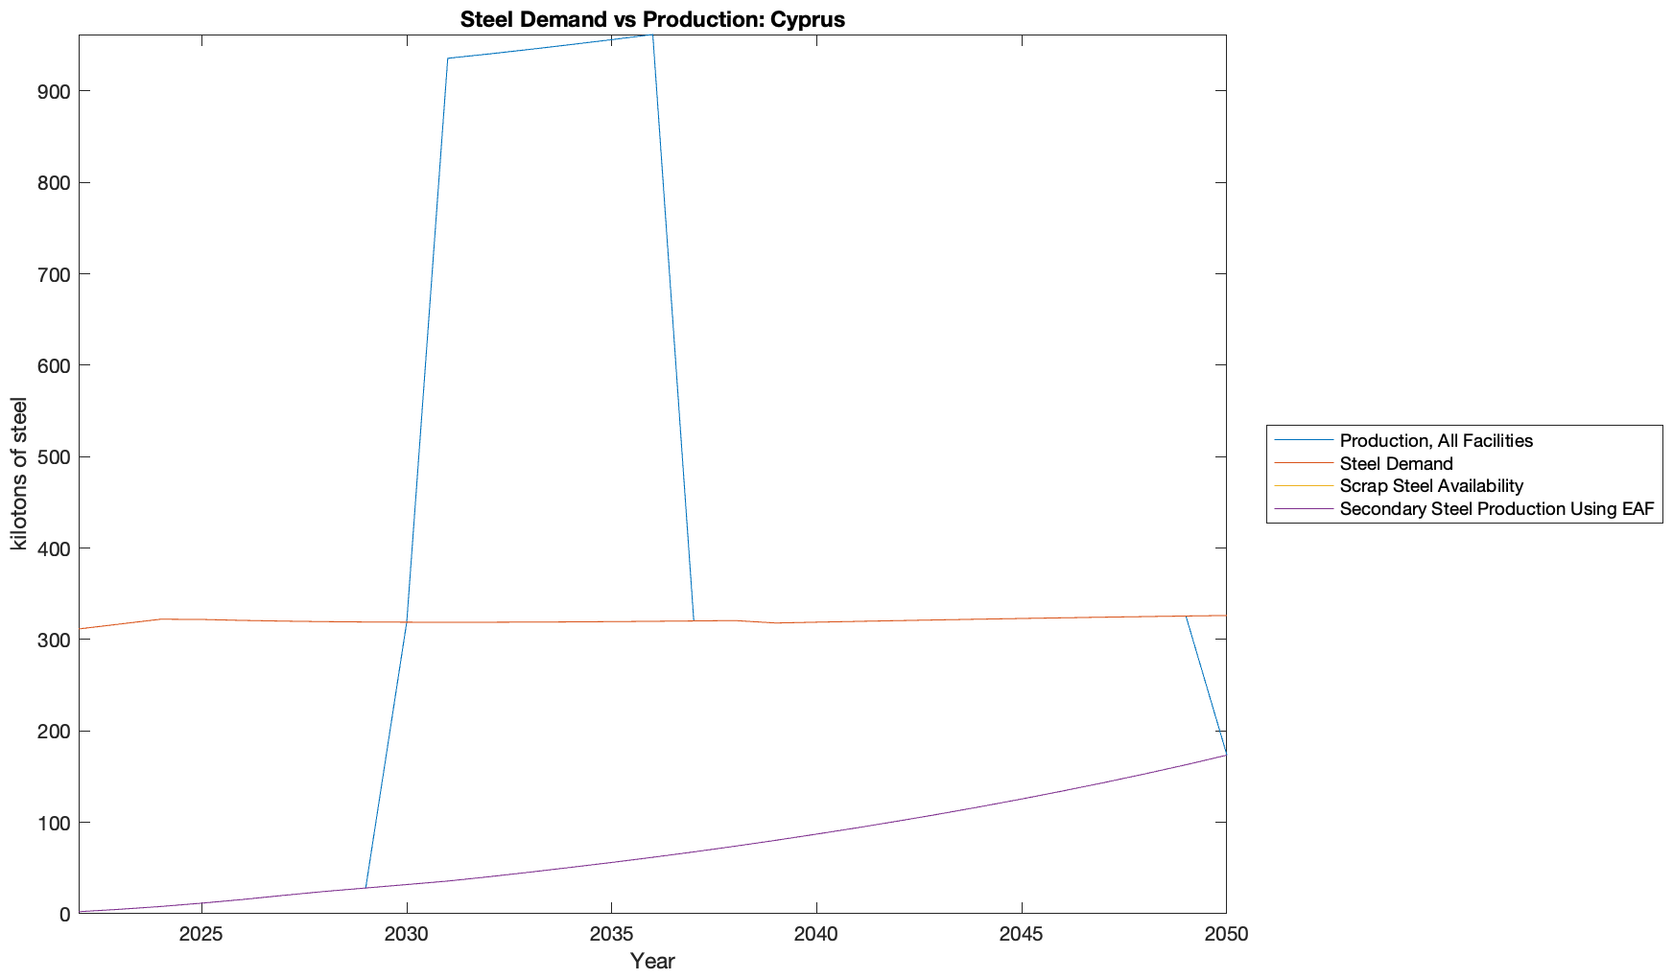Select the 0 y-axis tick label
Viewport: 1673px width, 979px height.
[x=65, y=915]
